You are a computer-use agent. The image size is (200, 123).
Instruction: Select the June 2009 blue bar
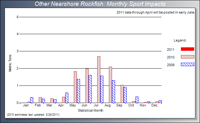pos(90,89)
